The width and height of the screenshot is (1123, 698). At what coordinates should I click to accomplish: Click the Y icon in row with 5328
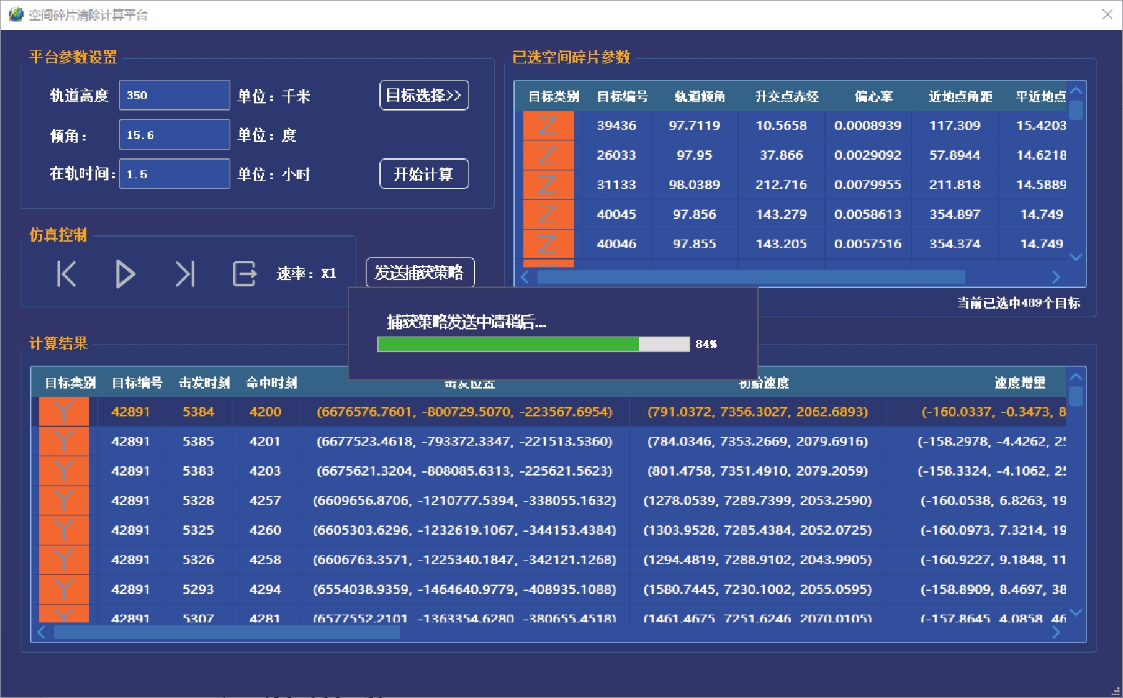[x=64, y=501]
